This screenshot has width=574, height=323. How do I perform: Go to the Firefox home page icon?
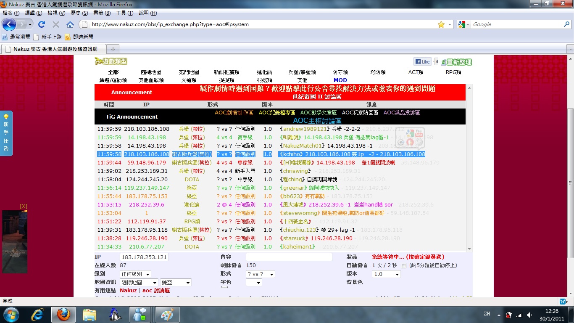click(70, 24)
